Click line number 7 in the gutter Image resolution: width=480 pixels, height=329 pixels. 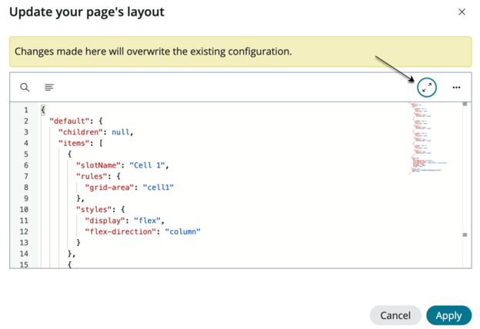26,176
